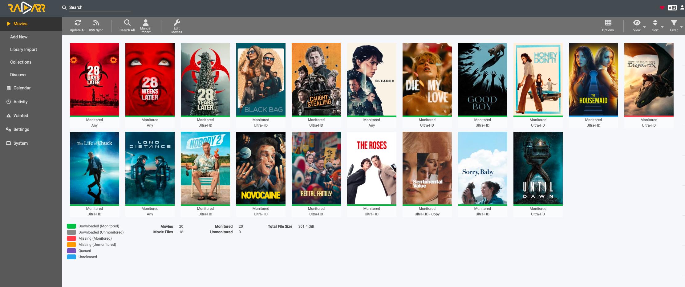Click the Search All magnifier icon

[x=127, y=23]
